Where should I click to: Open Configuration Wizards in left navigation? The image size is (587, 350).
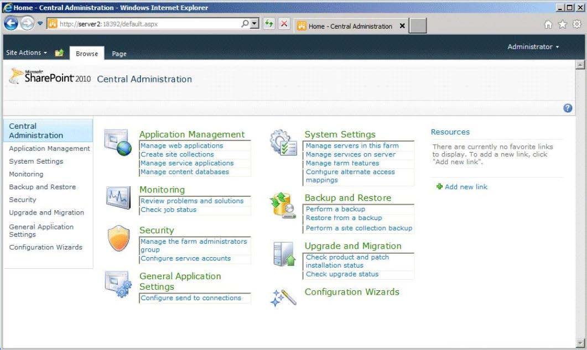pyautogui.click(x=46, y=247)
